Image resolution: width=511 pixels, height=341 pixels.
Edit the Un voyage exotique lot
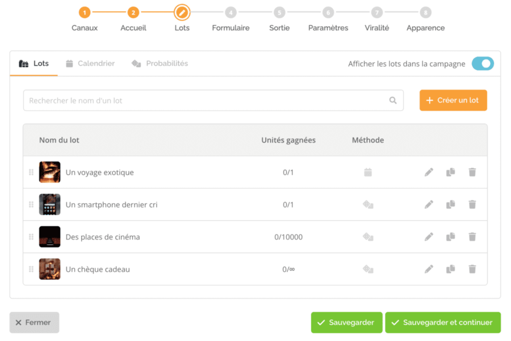pos(429,172)
